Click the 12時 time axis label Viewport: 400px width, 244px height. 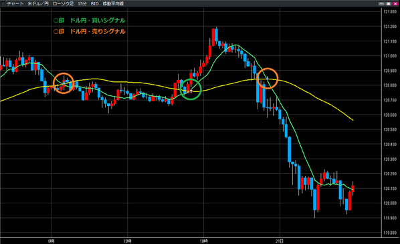point(127,241)
